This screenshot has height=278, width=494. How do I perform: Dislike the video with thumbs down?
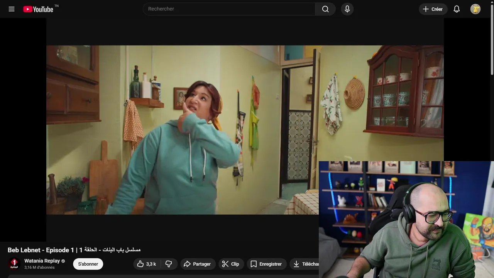click(169, 264)
